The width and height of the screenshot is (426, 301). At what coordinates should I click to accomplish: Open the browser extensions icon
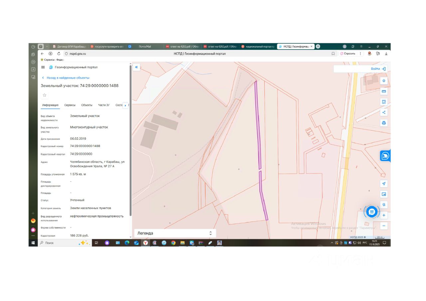click(378, 54)
